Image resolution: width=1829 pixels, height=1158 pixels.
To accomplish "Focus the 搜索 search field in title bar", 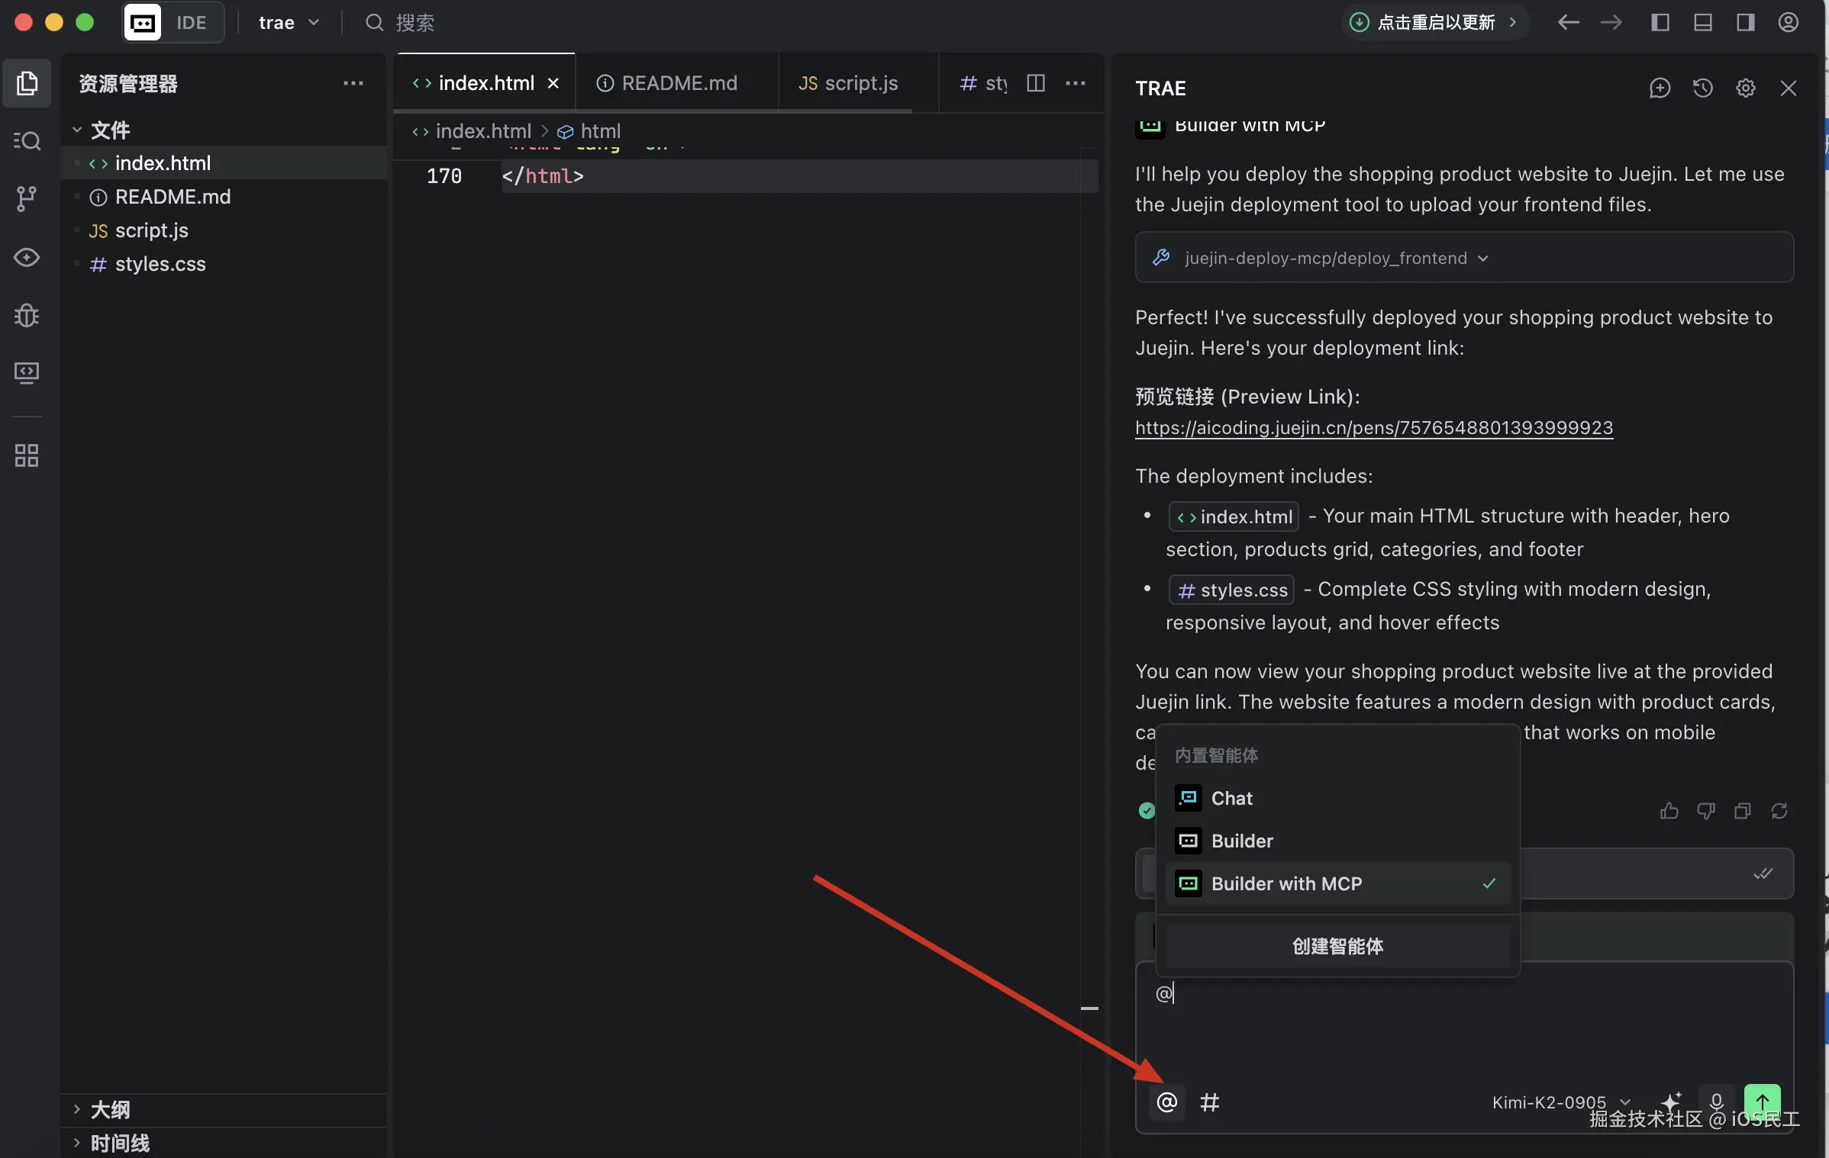I will click(400, 23).
